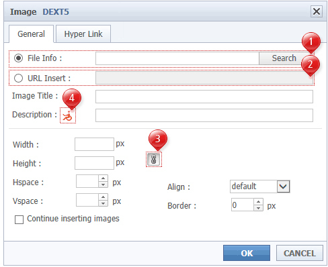Increase Vspace with the up arrow
328x267 pixels.
pos(103,197)
